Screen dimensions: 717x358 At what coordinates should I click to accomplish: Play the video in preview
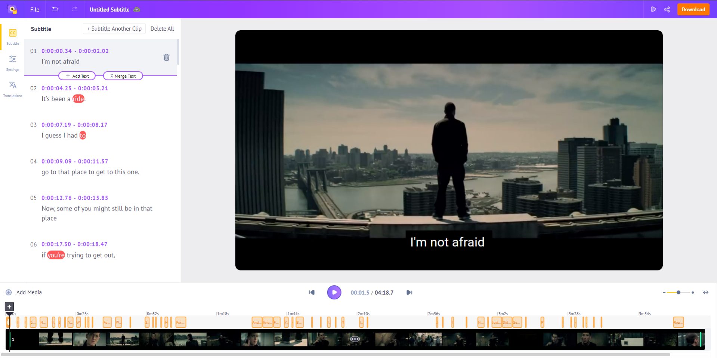coord(334,292)
